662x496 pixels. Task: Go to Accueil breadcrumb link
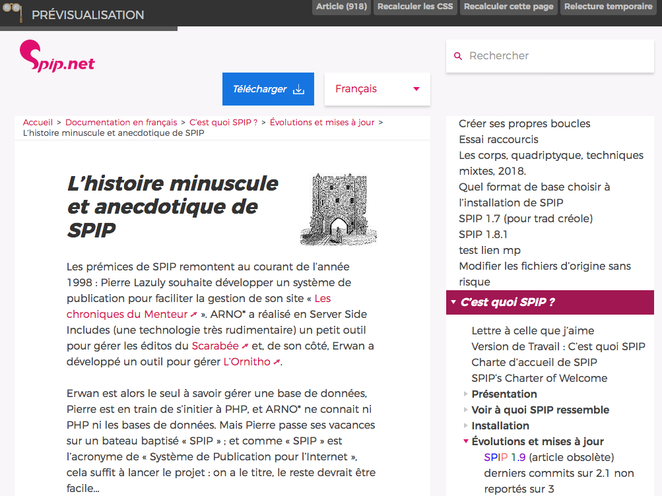tap(38, 122)
